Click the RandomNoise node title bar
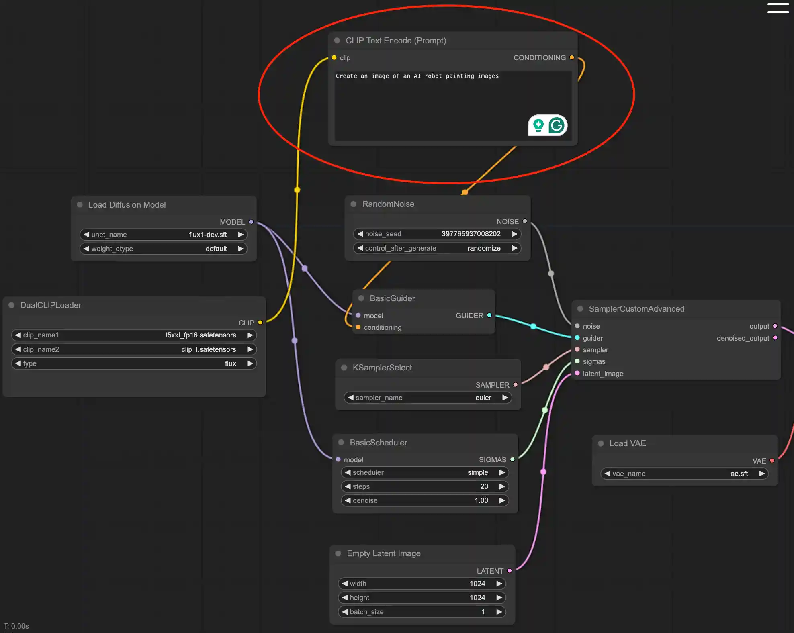The width and height of the screenshot is (794, 633). click(388, 204)
